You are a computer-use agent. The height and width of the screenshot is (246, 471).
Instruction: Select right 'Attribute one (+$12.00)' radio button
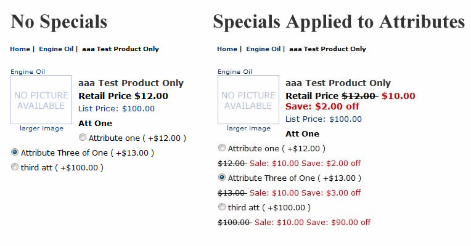222,148
